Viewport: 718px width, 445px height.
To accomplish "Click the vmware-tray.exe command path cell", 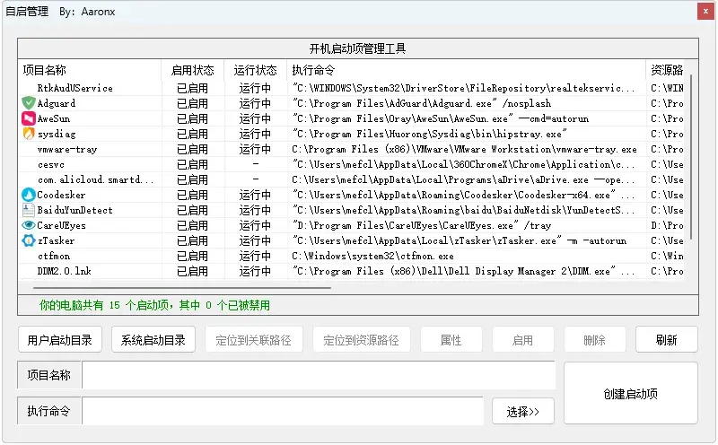I will click(x=464, y=149).
